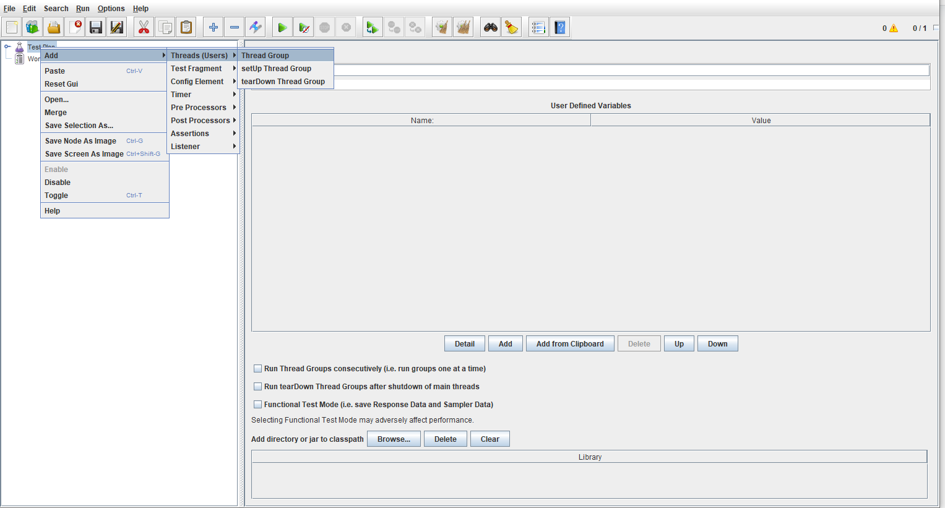Click the Paste clipboard toolbar icon
Screen dimensions: 945x508
tap(186, 27)
